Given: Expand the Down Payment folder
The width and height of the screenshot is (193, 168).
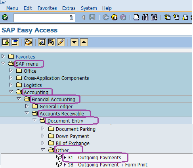Looking at the screenshot, I should 43,136.
